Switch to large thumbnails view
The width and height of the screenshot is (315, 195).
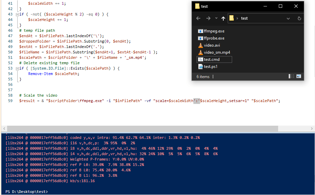tap(299, 76)
